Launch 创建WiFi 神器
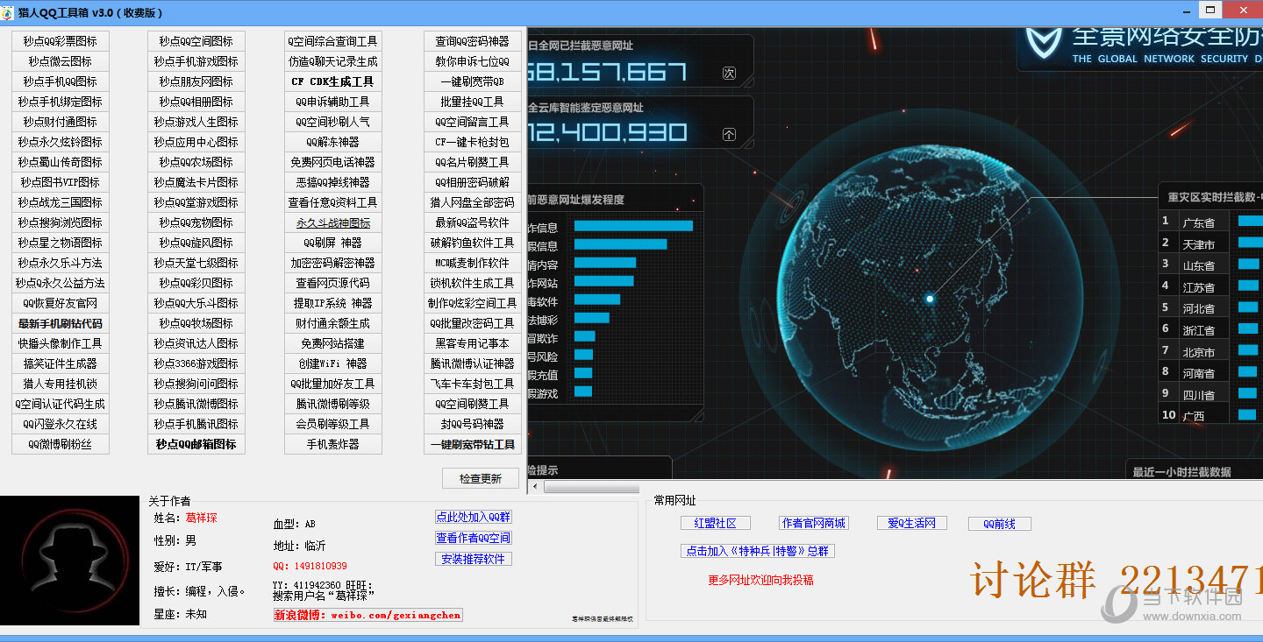This screenshot has height=642, width=1263. pos(333,363)
